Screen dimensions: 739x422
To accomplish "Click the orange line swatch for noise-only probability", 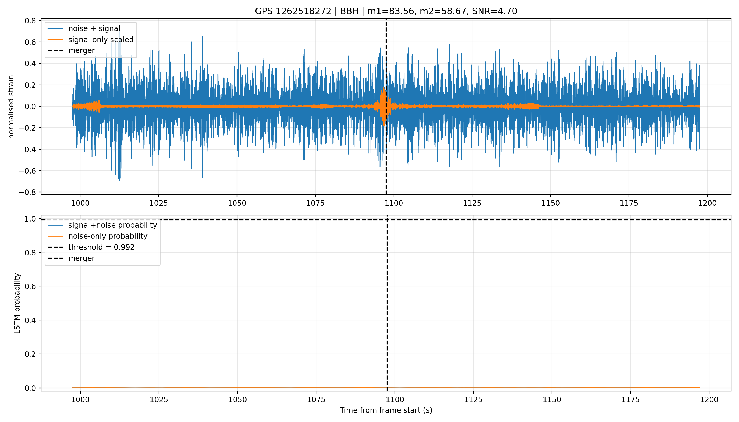I will 55,236.
